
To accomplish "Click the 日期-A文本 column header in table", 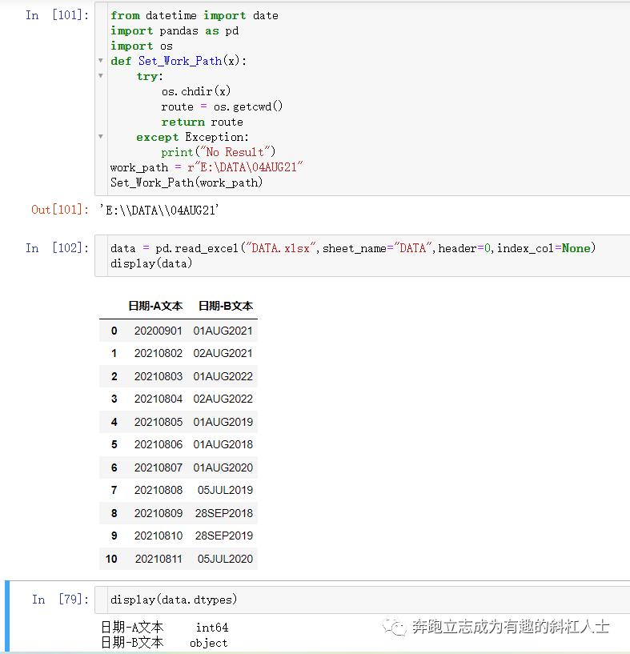I will pyautogui.click(x=155, y=306).
